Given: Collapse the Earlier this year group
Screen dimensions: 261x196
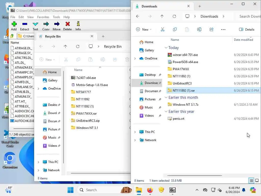Looking at the screenshot, I should (x=166, y=112).
